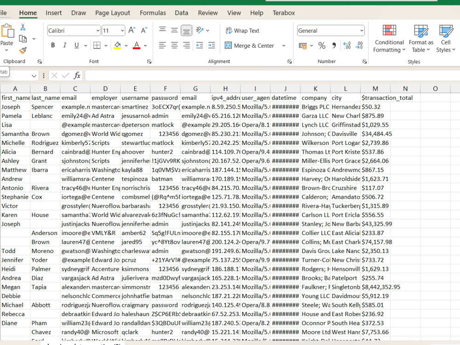This screenshot has height=345, width=460.
Task: Click Accounting Number Format icon
Action: pyautogui.click(x=303, y=46)
